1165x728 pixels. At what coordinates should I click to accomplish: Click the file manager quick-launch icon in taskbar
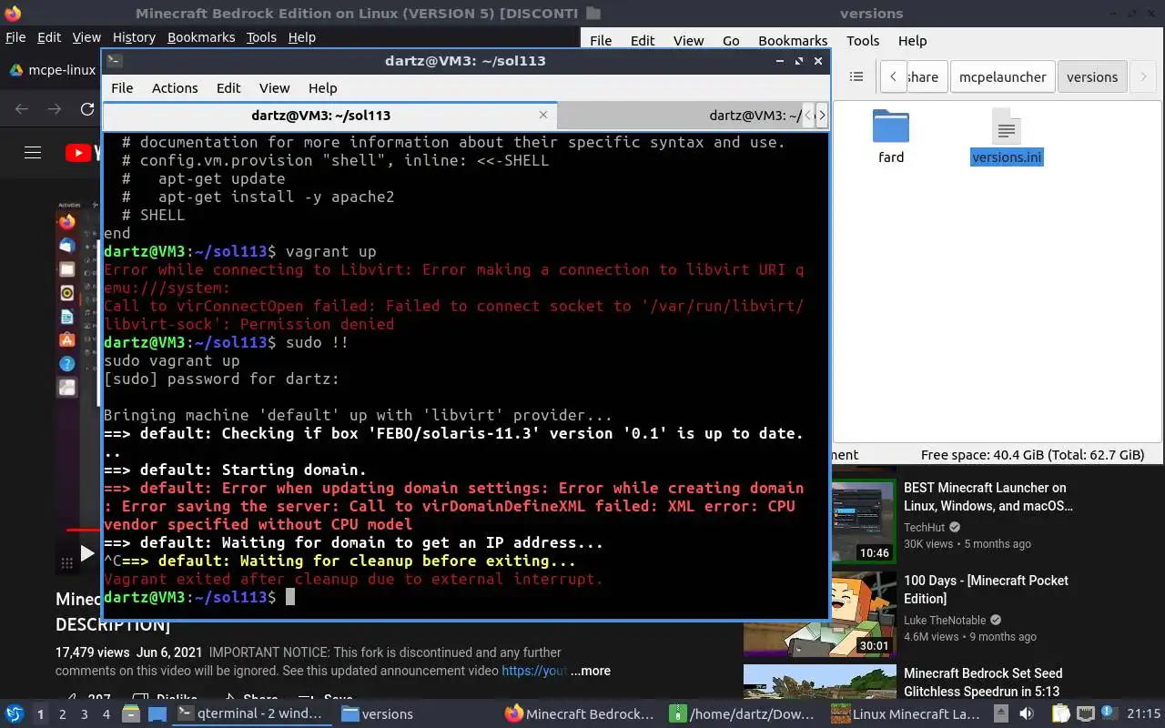pos(131,714)
